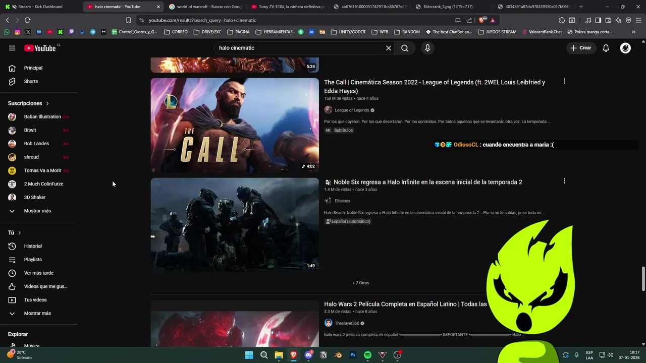The height and width of the screenshot is (363, 646).
Task: Open options menu for The Call video
Action: pos(564,81)
